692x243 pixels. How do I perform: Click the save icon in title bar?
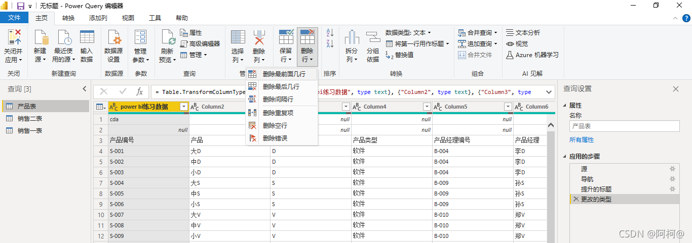click(21, 6)
